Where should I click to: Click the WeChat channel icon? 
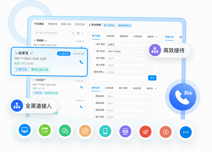(65, 130)
